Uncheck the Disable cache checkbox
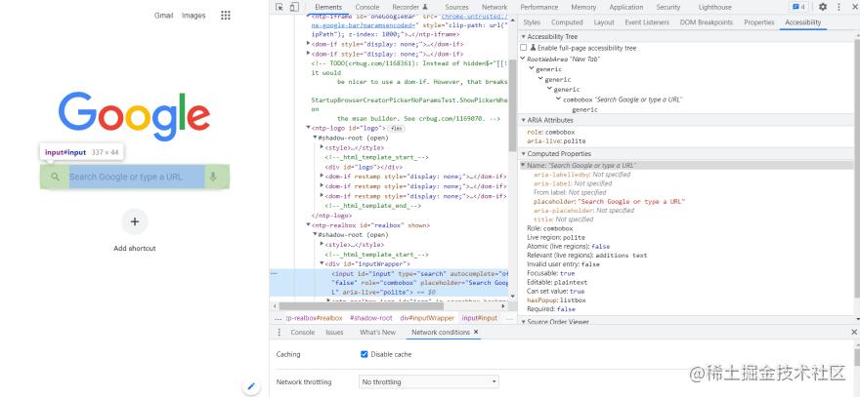The image size is (860, 397). pos(365,354)
